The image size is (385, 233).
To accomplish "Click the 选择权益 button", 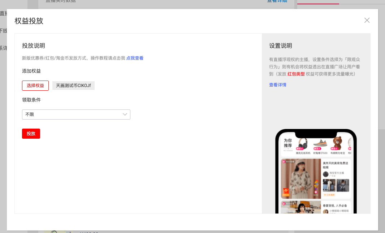I will pyautogui.click(x=35, y=86).
